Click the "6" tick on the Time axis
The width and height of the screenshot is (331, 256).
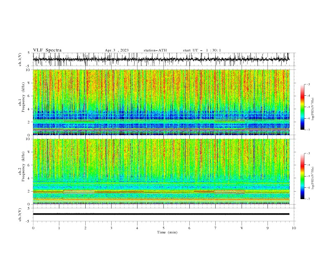click(190, 228)
